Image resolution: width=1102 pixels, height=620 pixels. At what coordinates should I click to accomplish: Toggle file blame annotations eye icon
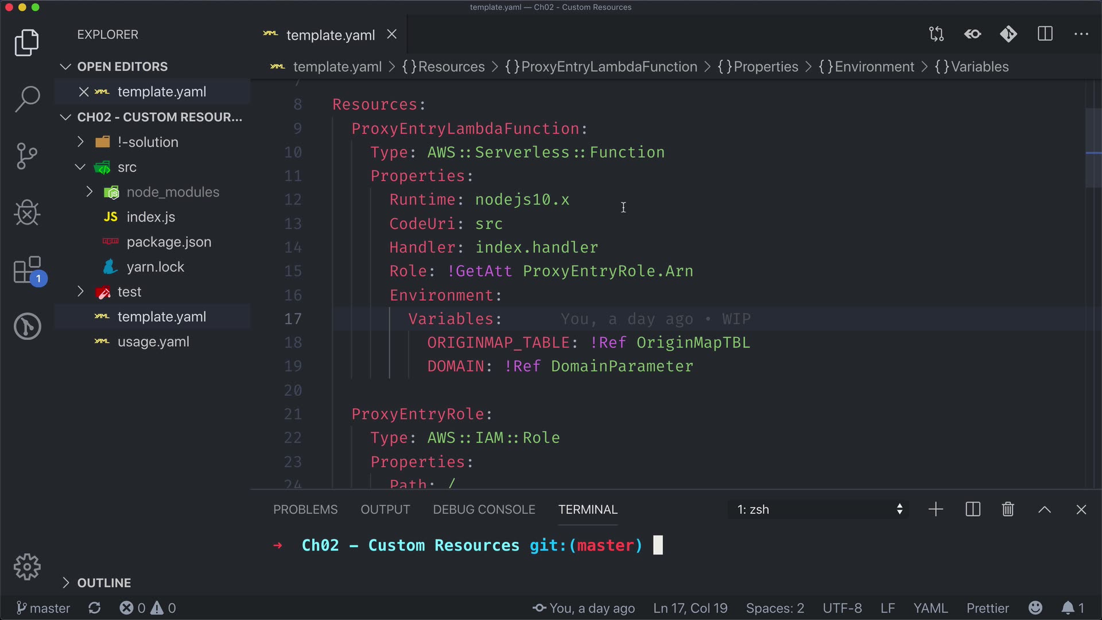(x=972, y=34)
